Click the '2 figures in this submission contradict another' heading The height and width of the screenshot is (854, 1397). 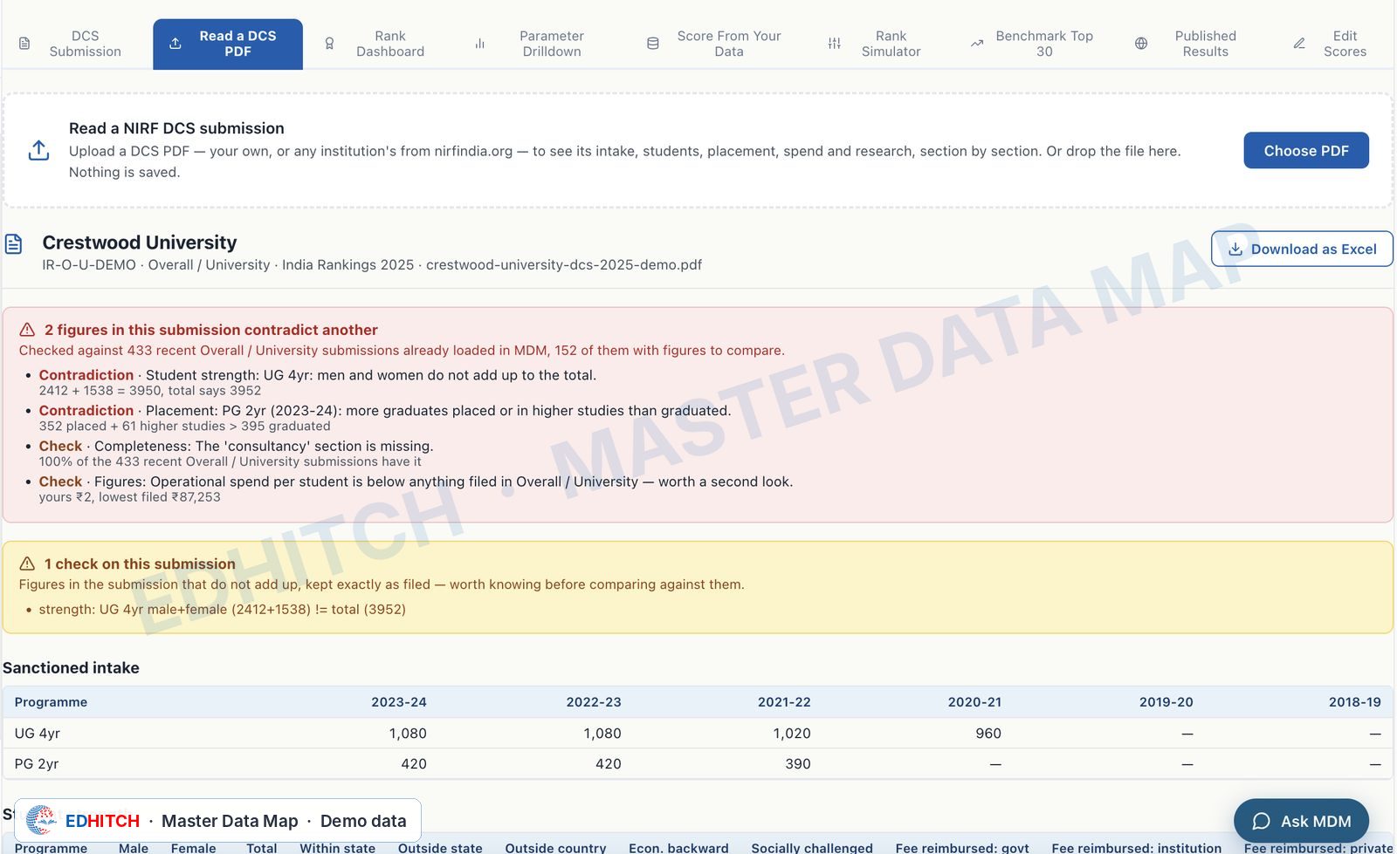211,330
